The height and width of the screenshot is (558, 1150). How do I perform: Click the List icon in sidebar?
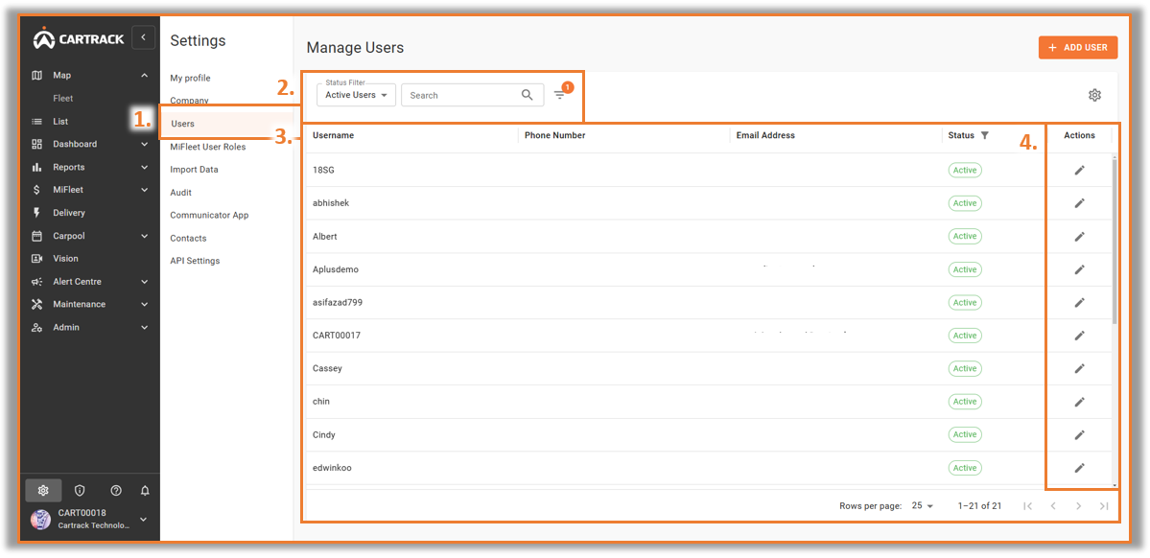[36, 121]
